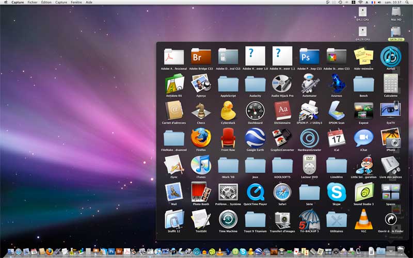Launch TextEdit from the stack grid
413x258 pixels.
[x=201, y=219]
